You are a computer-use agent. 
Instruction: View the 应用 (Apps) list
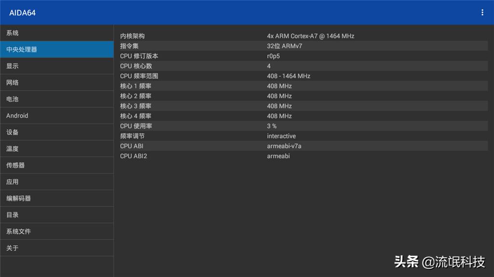[x=57, y=182]
